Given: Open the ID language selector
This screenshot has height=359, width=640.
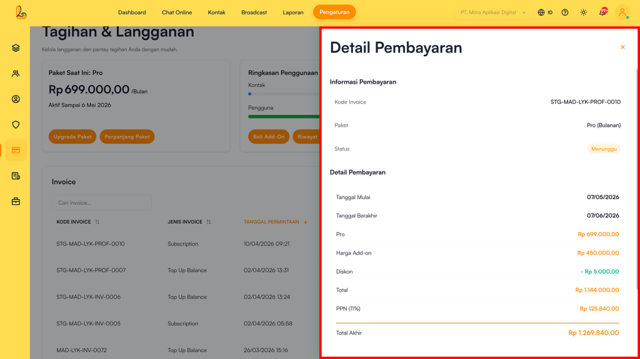Looking at the screenshot, I should coord(545,12).
